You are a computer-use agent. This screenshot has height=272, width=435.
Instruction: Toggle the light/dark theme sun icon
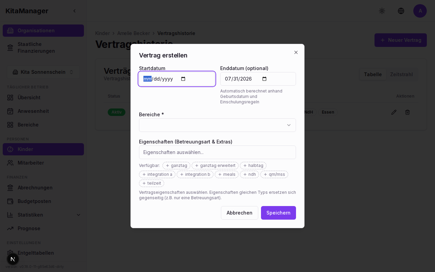382,11
